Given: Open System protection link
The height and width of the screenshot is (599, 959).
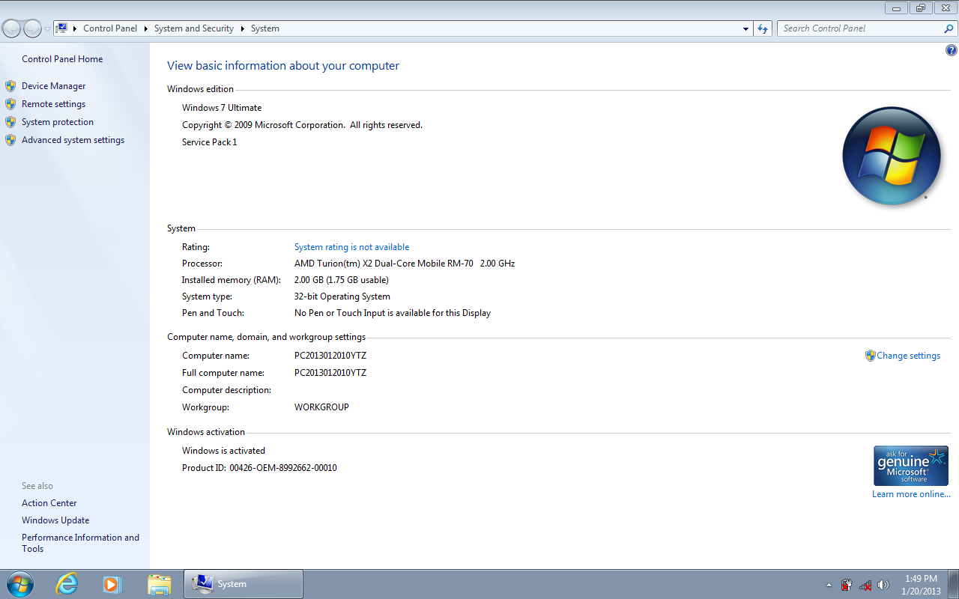Looking at the screenshot, I should click(x=58, y=122).
